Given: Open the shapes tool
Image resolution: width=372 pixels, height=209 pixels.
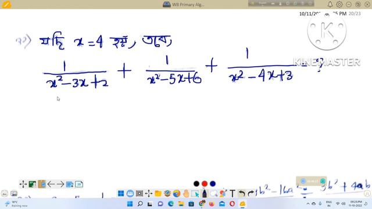Looking at the screenshot, I should 223,193.
